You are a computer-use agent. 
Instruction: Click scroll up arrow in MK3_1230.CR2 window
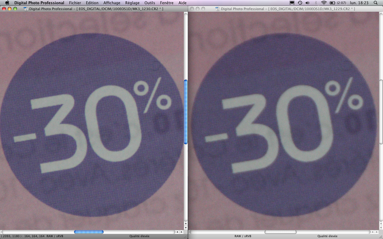tap(186, 224)
